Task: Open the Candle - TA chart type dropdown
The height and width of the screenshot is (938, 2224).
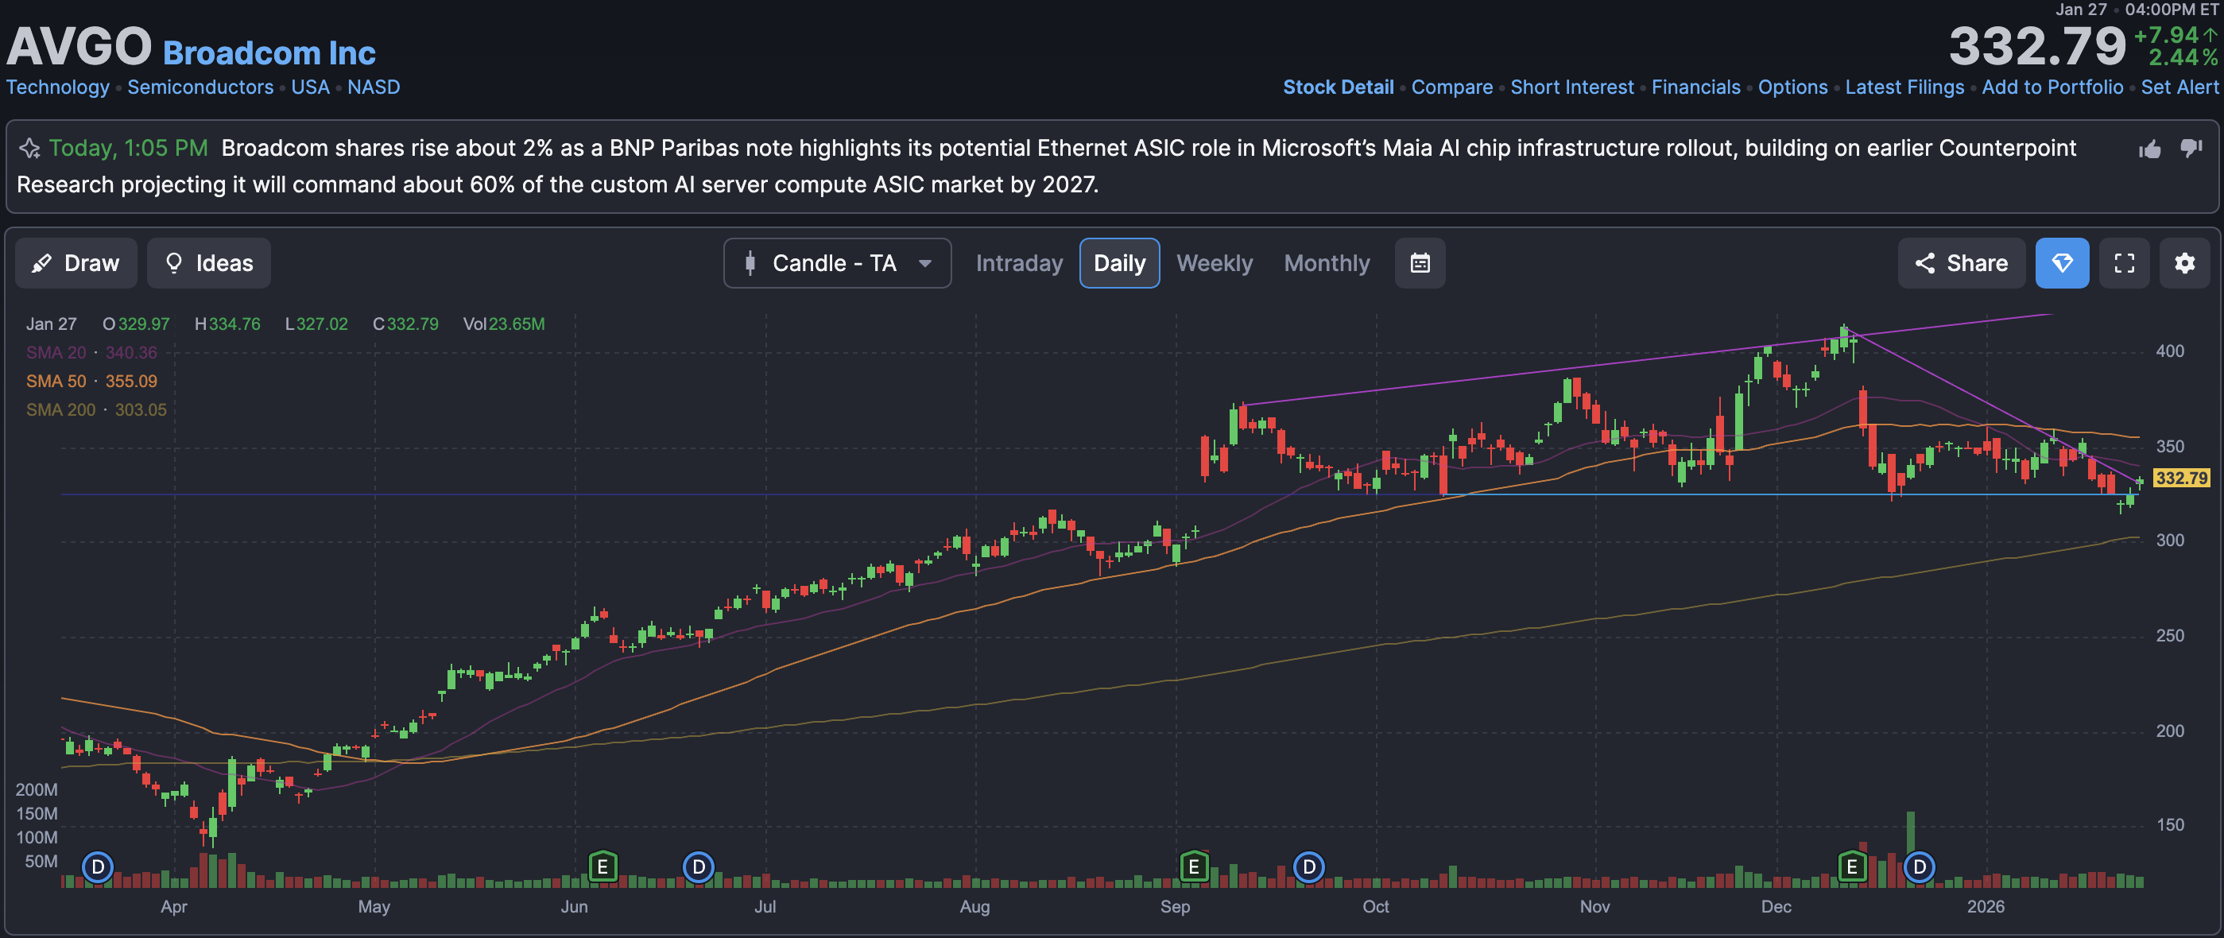Action: tap(837, 263)
